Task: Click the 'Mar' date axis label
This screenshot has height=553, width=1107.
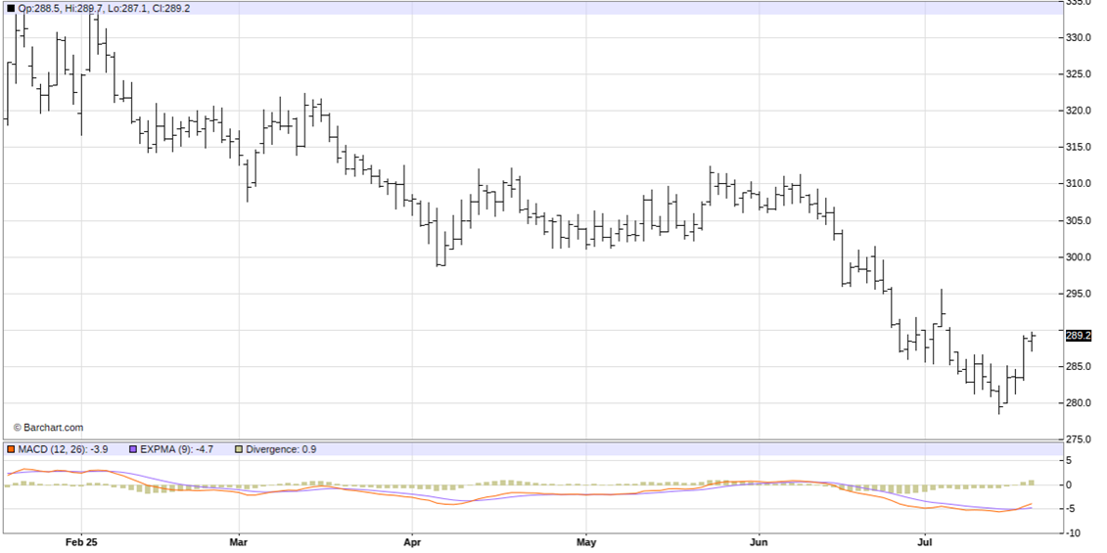Action: [x=239, y=542]
